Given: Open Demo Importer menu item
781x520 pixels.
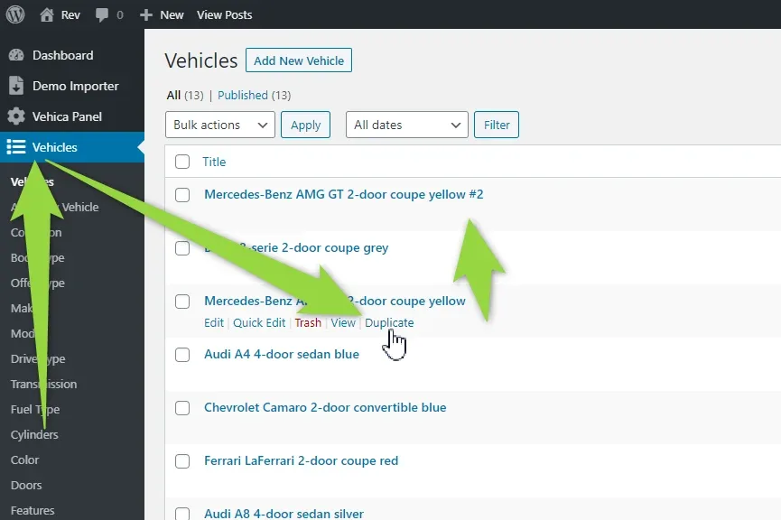Looking at the screenshot, I should (76, 86).
